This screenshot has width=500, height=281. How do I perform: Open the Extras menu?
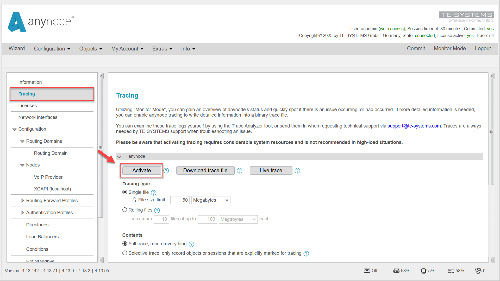coord(162,49)
